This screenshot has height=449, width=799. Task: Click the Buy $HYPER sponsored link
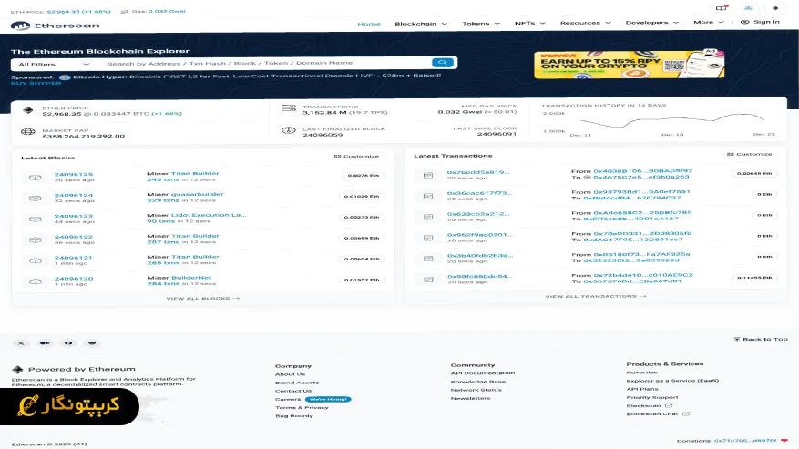click(x=36, y=83)
